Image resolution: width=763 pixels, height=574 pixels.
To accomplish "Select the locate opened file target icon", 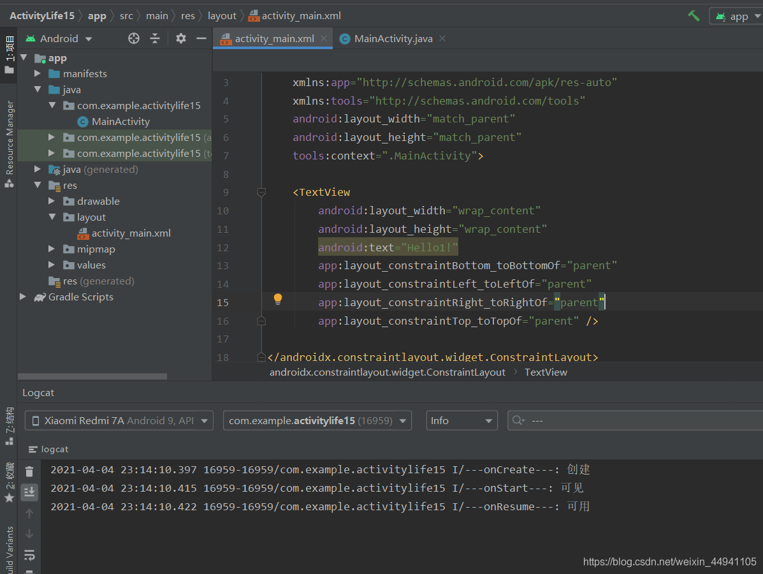I will 134,38.
